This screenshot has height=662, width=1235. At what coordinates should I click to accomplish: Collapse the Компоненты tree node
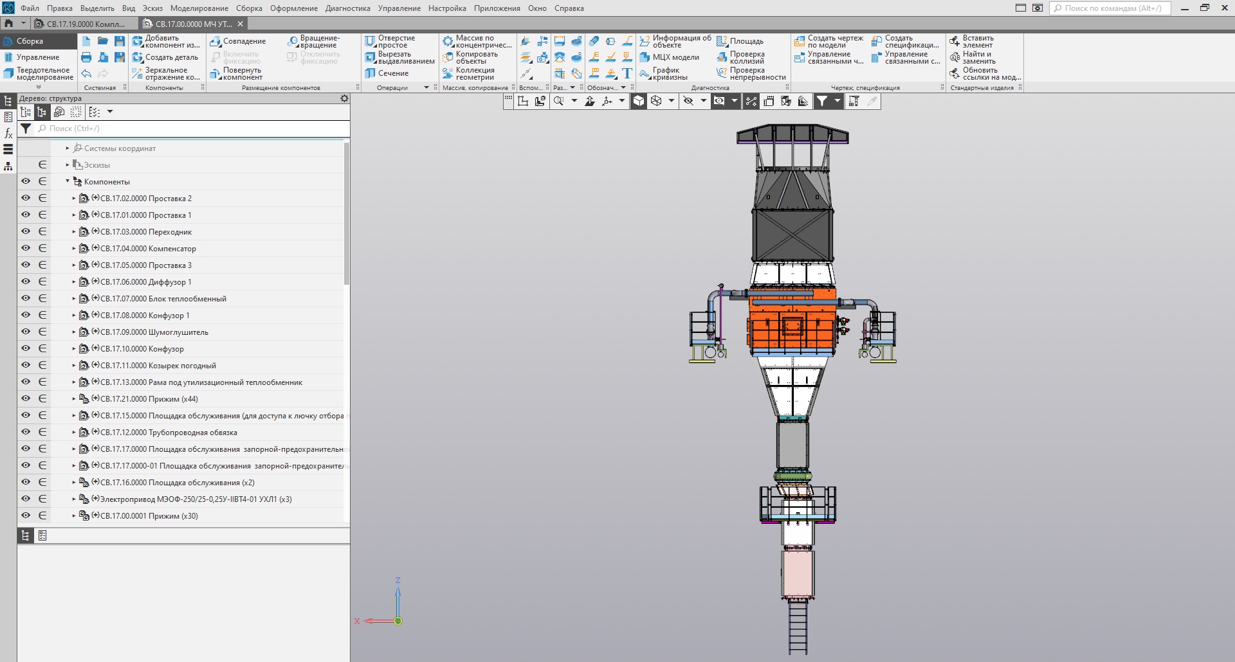68,181
